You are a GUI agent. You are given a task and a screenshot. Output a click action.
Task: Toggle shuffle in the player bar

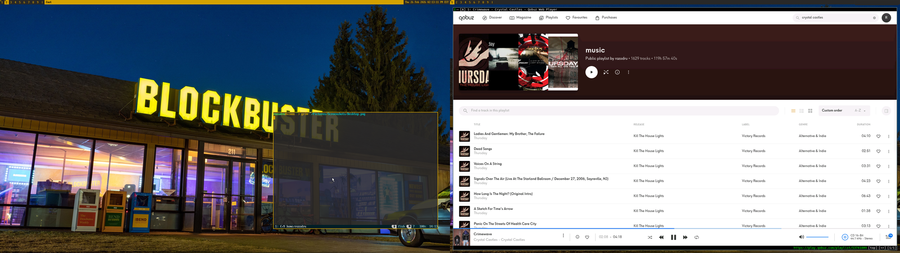click(x=649, y=237)
